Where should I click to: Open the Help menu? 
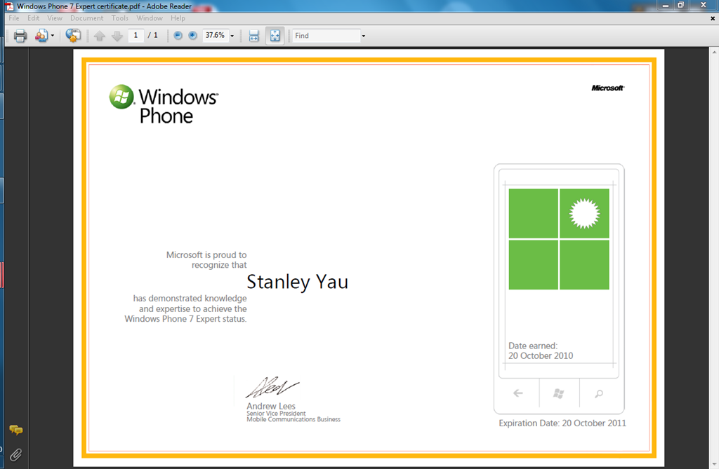point(178,18)
